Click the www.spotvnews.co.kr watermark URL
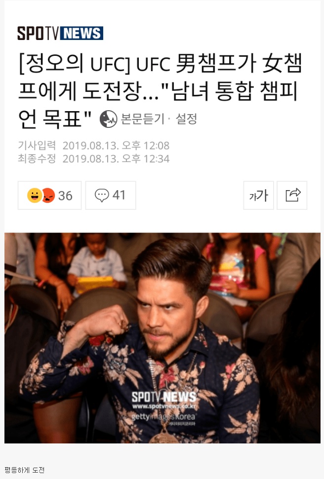 pyautogui.click(x=164, y=406)
